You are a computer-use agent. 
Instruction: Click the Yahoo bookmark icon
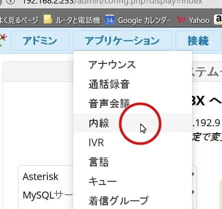[x=181, y=20]
